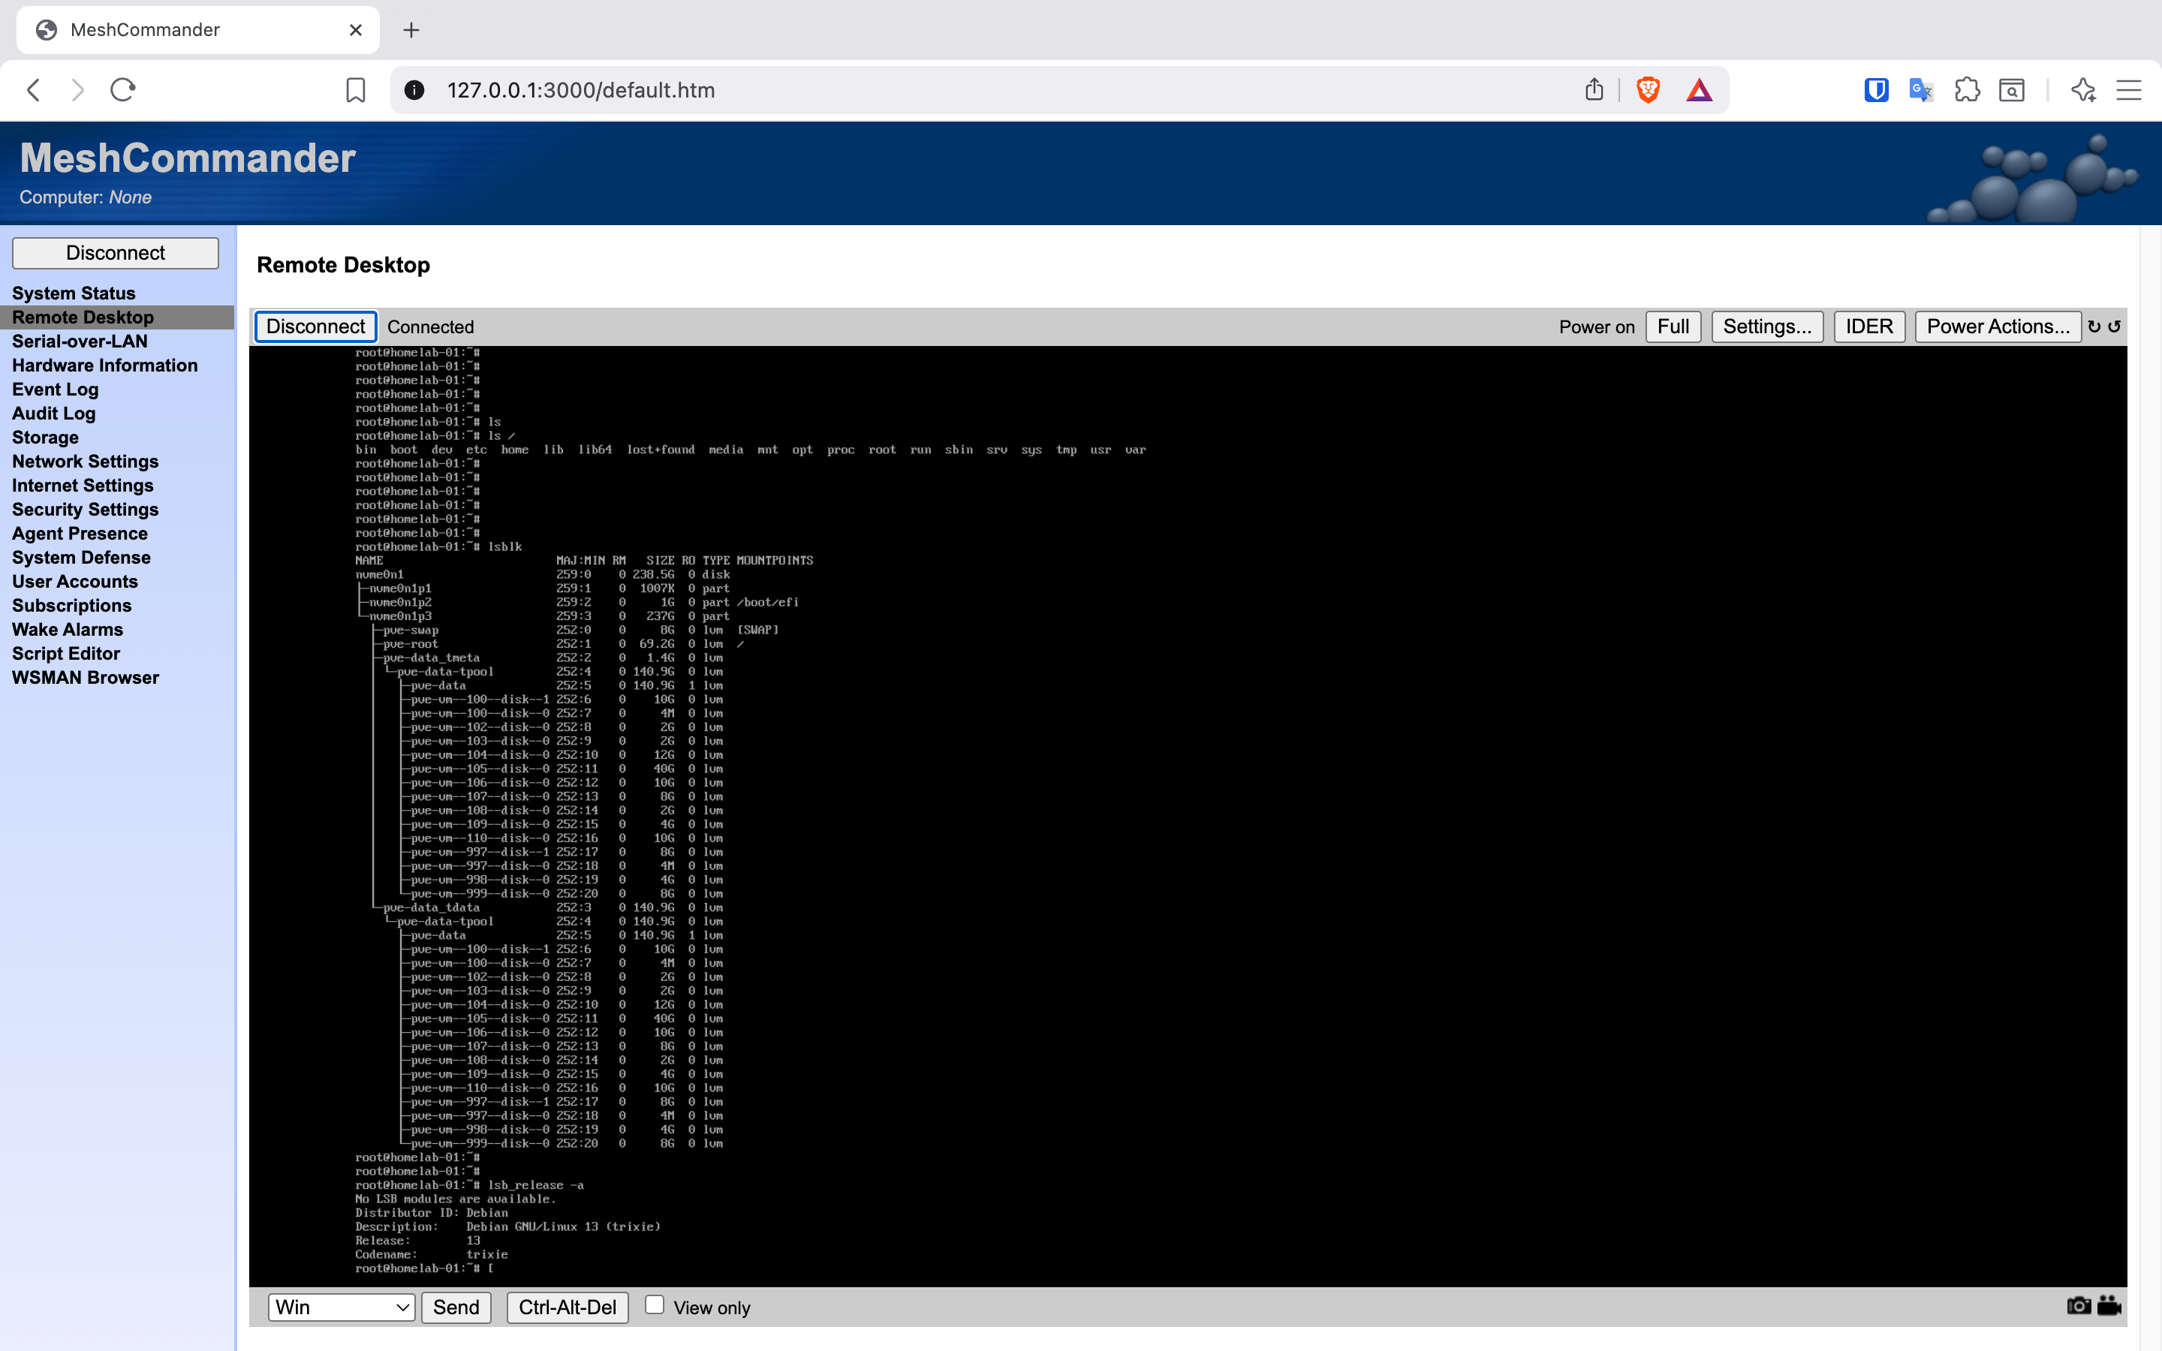Enable View only mode
The height and width of the screenshot is (1351, 2162).
[655, 1304]
